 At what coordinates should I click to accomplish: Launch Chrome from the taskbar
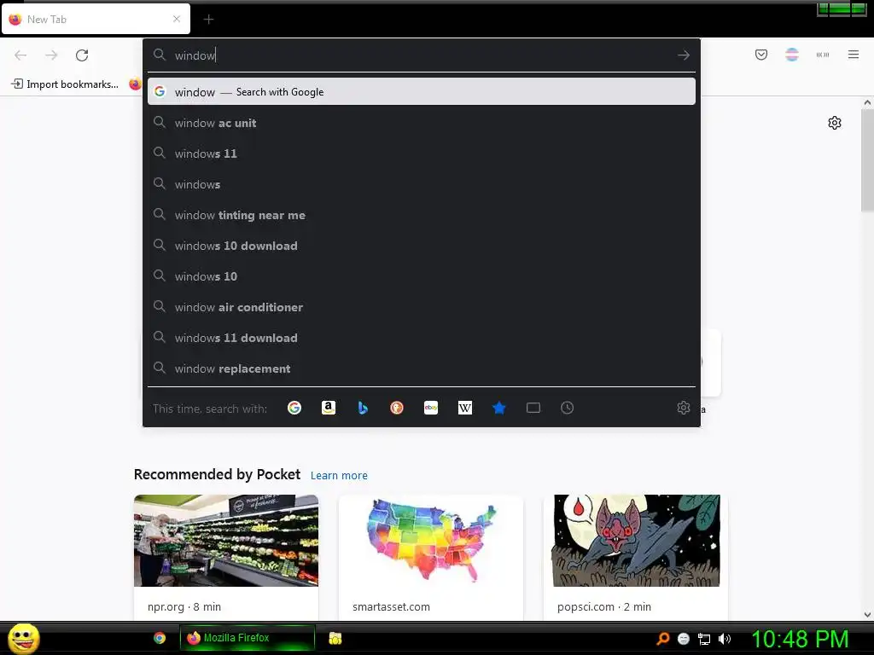coord(160,638)
